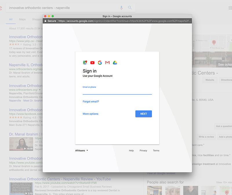The width and height of the screenshot is (232, 195).
Task: Play the Dr. Manal Ibrahim 10:18 video thumbnail
Action: click(x=21, y=144)
